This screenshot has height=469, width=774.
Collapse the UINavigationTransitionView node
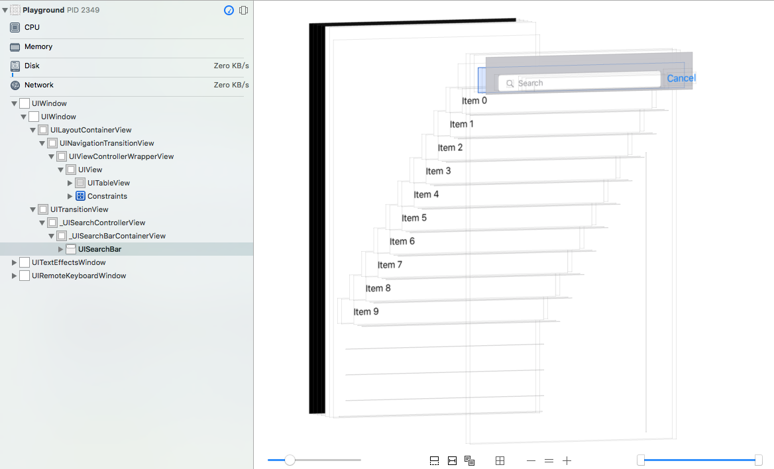[x=42, y=143]
